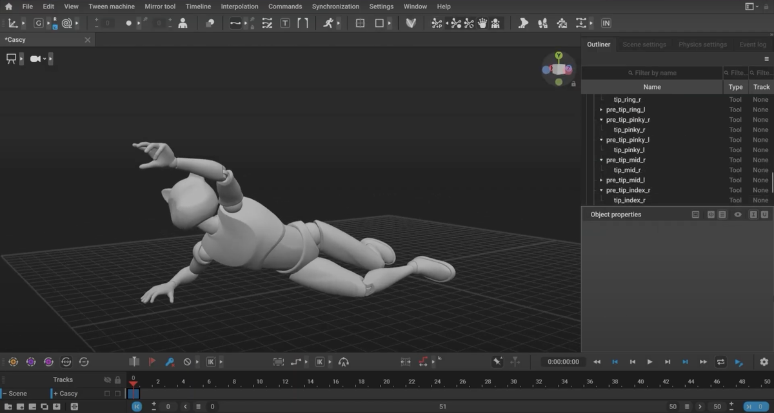Switch to the Physics settings tab
Image resolution: width=774 pixels, height=413 pixels.
702,44
